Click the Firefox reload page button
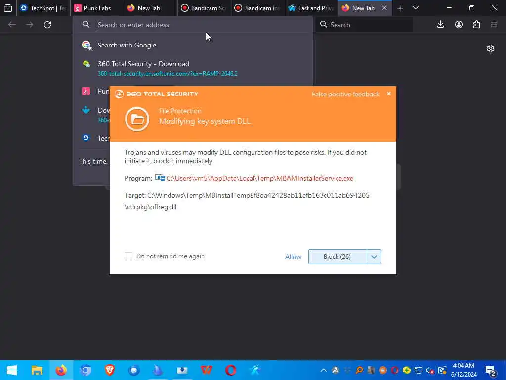The image size is (506, 380). 47,25
